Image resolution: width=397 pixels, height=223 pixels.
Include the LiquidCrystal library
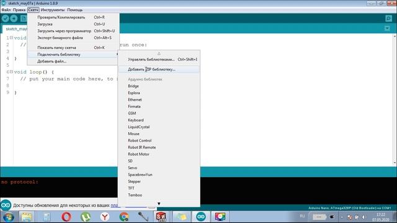pyautogui.click(x=139, y=127)
